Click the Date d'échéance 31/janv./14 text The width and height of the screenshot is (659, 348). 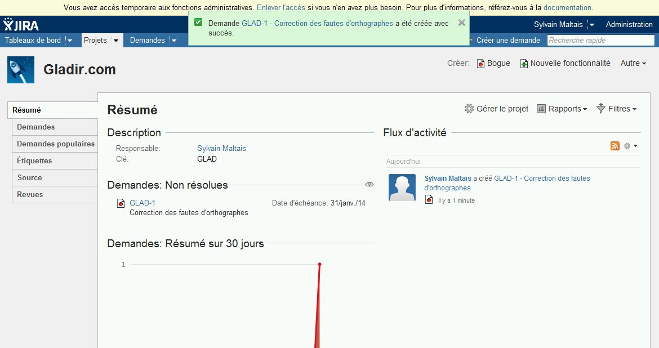pos(319,203)
